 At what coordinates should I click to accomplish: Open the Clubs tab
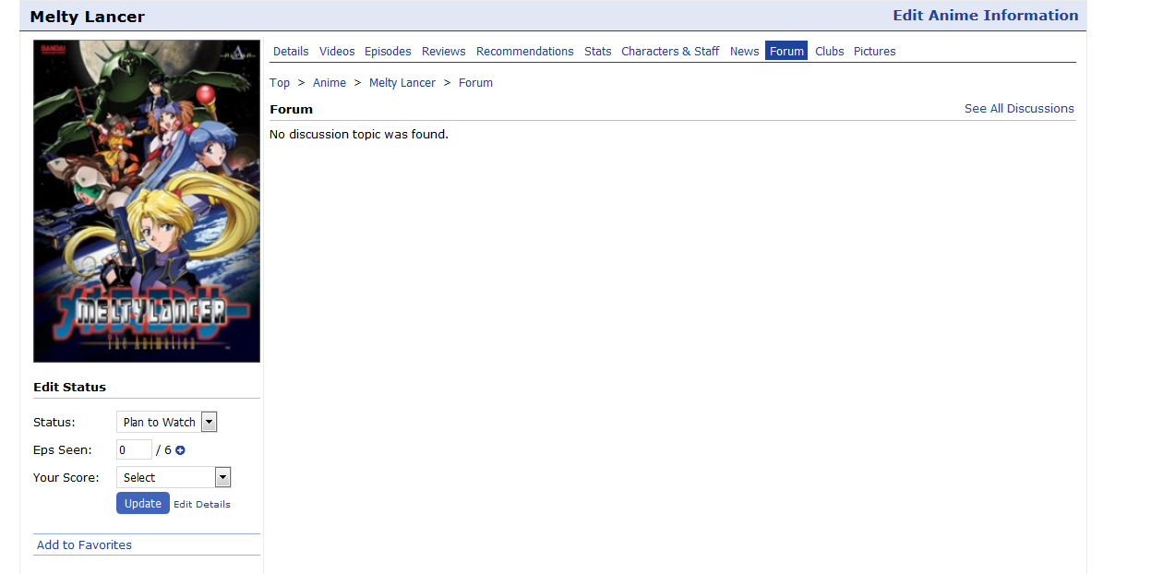[830, 52]
